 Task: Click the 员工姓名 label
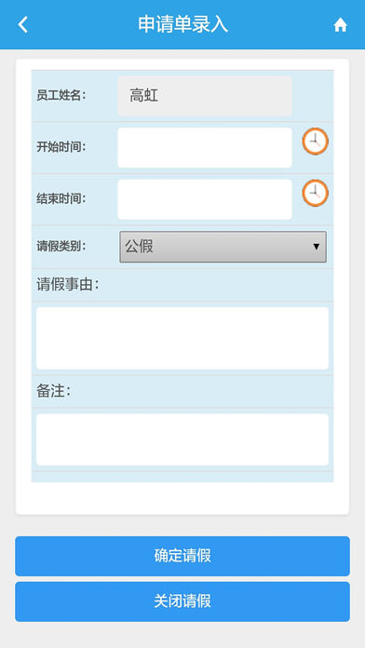pyautogui.click(x=61, y=96)
